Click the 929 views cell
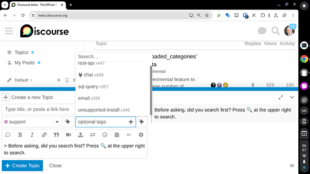 pos(270,85)
